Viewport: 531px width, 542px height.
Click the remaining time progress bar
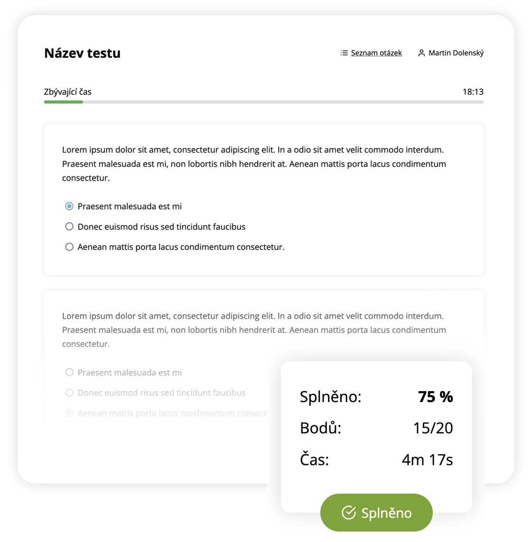pyautogui.click(x=263, y=102)
